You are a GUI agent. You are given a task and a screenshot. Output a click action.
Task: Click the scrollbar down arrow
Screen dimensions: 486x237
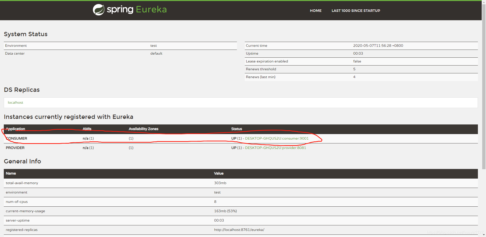coord(484,235)
